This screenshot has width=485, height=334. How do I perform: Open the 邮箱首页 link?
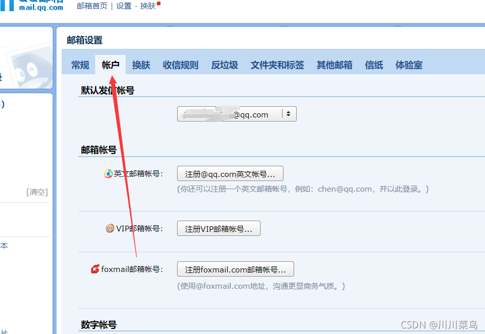point(92,6)
